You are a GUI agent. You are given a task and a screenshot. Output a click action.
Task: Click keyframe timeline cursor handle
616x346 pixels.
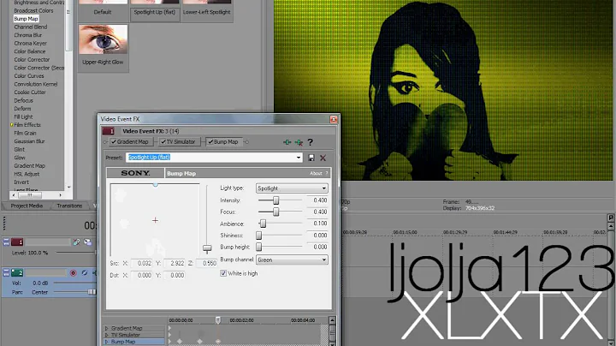tap(218, 320)
